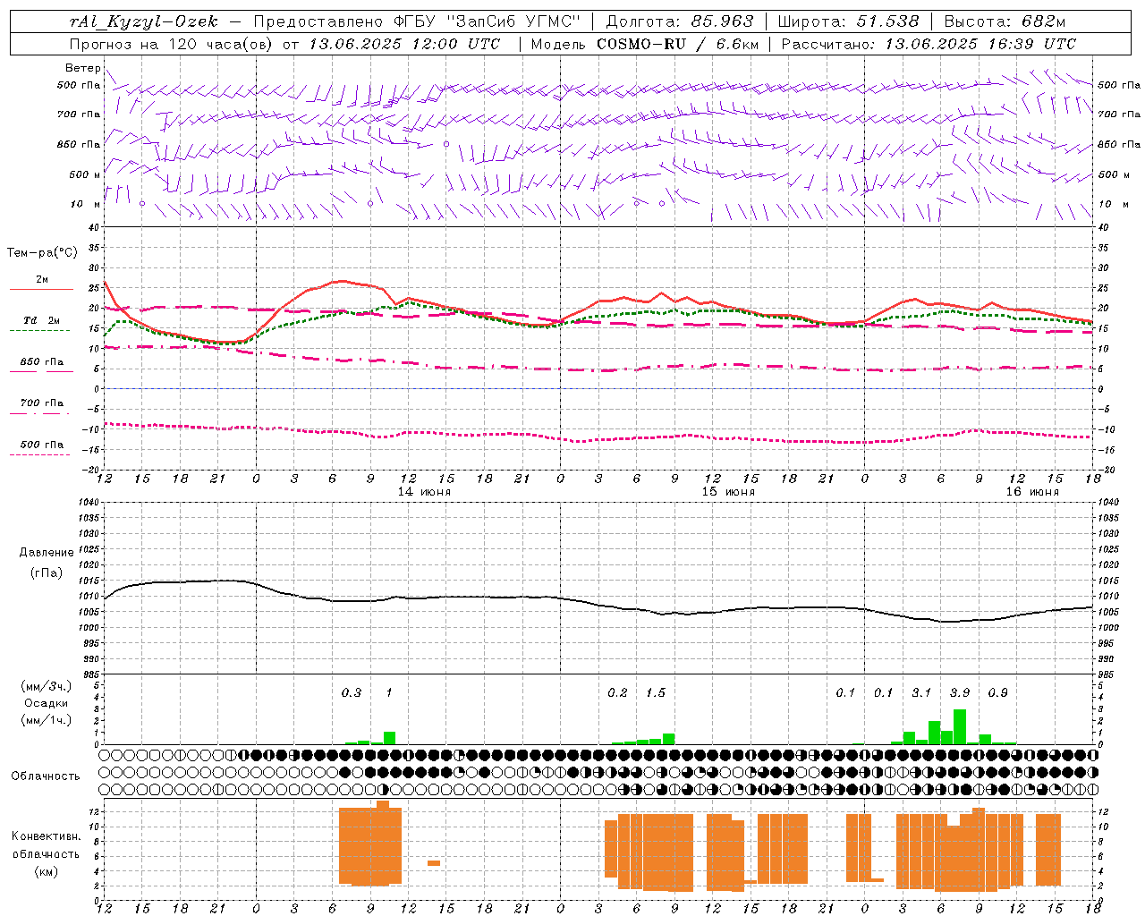The image size is (1145, 916).
Task: Click the forecast start 13.06.2025 12:00 UTC
Action: coord(404,43)
